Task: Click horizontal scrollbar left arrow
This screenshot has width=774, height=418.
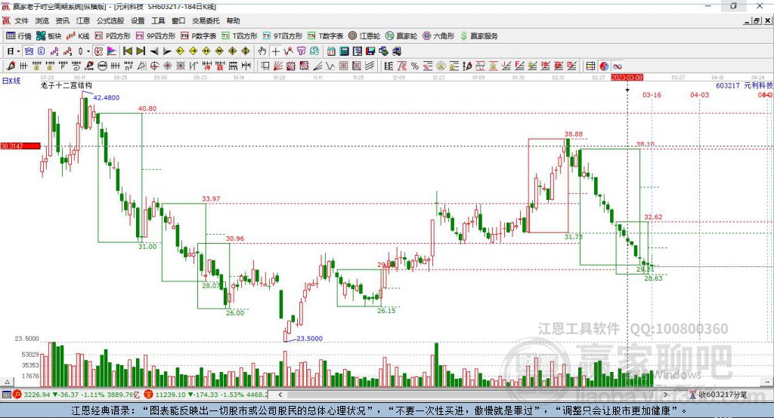Action: pos(280,395)
